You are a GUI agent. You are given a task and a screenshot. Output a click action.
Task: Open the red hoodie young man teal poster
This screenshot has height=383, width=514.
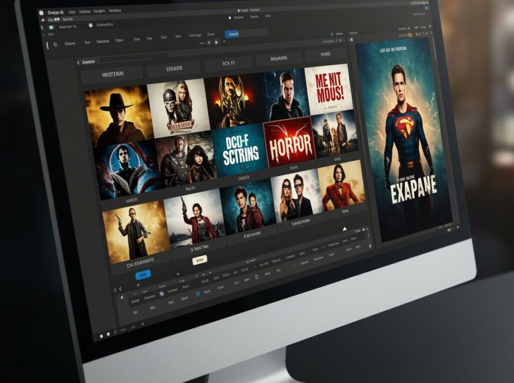248,207
